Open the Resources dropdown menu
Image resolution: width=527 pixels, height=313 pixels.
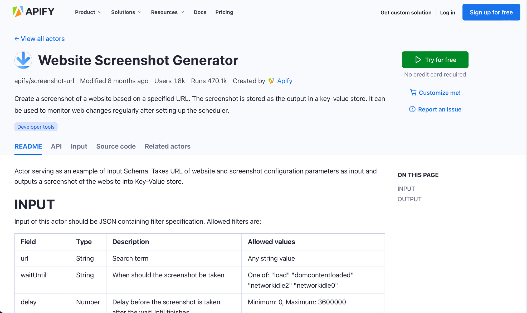pos(167,12)
